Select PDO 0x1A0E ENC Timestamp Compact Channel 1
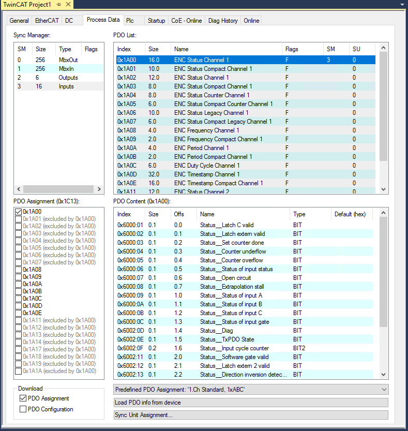 tap(246, 183)
